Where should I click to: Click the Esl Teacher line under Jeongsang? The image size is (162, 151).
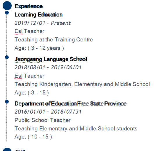coord(29,76)
